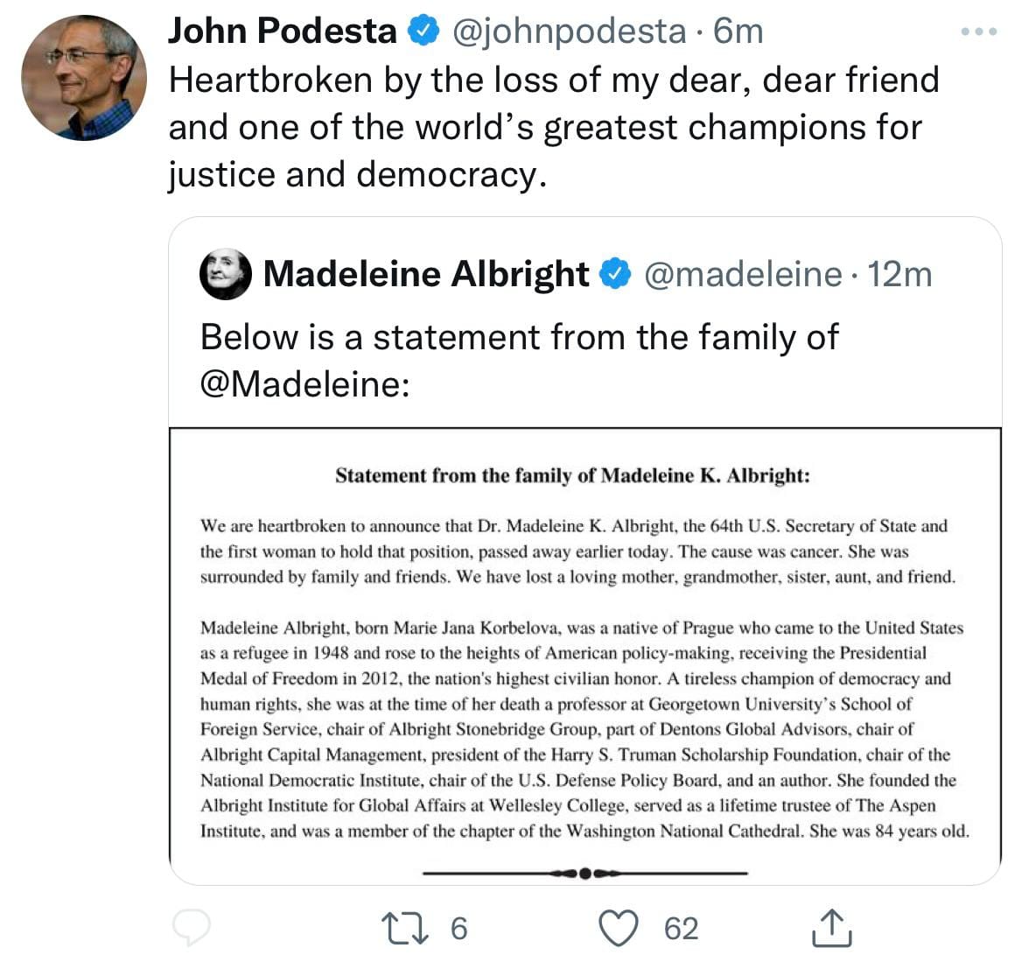The image size is (1036, 969).
Task: Click the 6m timestamp on the tweet
Action: pyautogui.click(x=738, y=32)
